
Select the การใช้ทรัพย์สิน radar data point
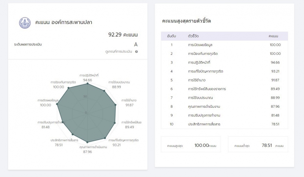click(x=115, y=123)
